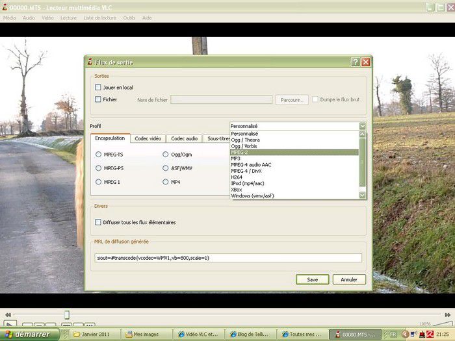The height and width of the screenshot is (341, 455).
Task: Open the Codec audio tab
Action: coord(184,138)
